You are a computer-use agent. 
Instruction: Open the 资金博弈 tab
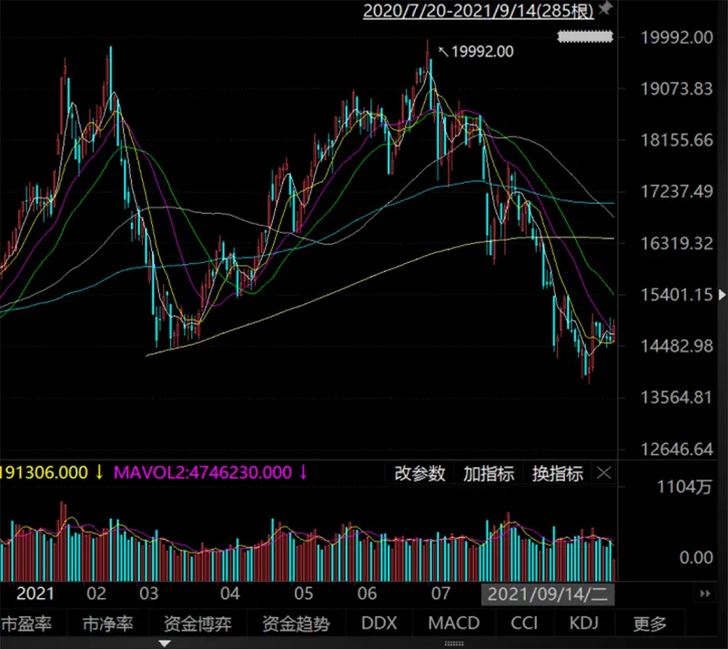point(196,624)
